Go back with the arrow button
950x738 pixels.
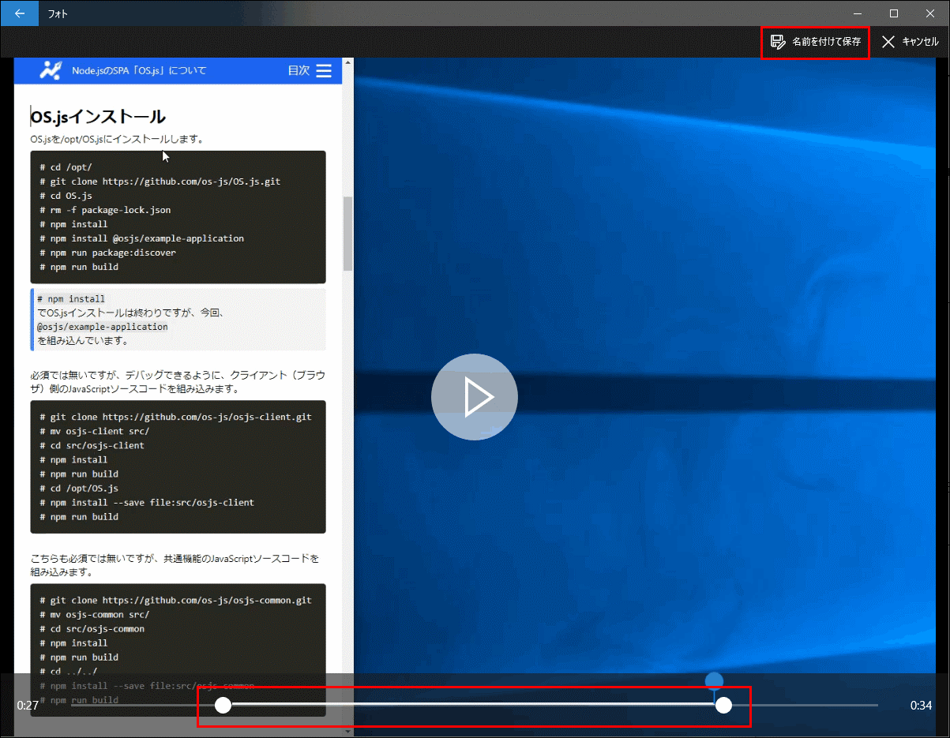pyautogui.click(x=19, y=13)
